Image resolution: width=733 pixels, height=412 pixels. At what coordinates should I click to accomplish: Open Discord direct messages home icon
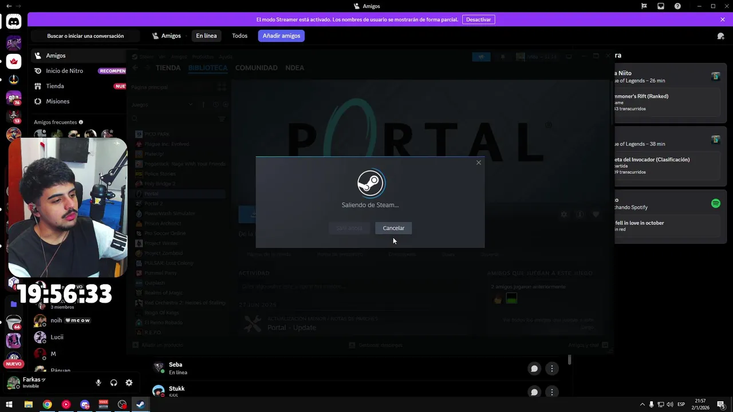[14, 22]
